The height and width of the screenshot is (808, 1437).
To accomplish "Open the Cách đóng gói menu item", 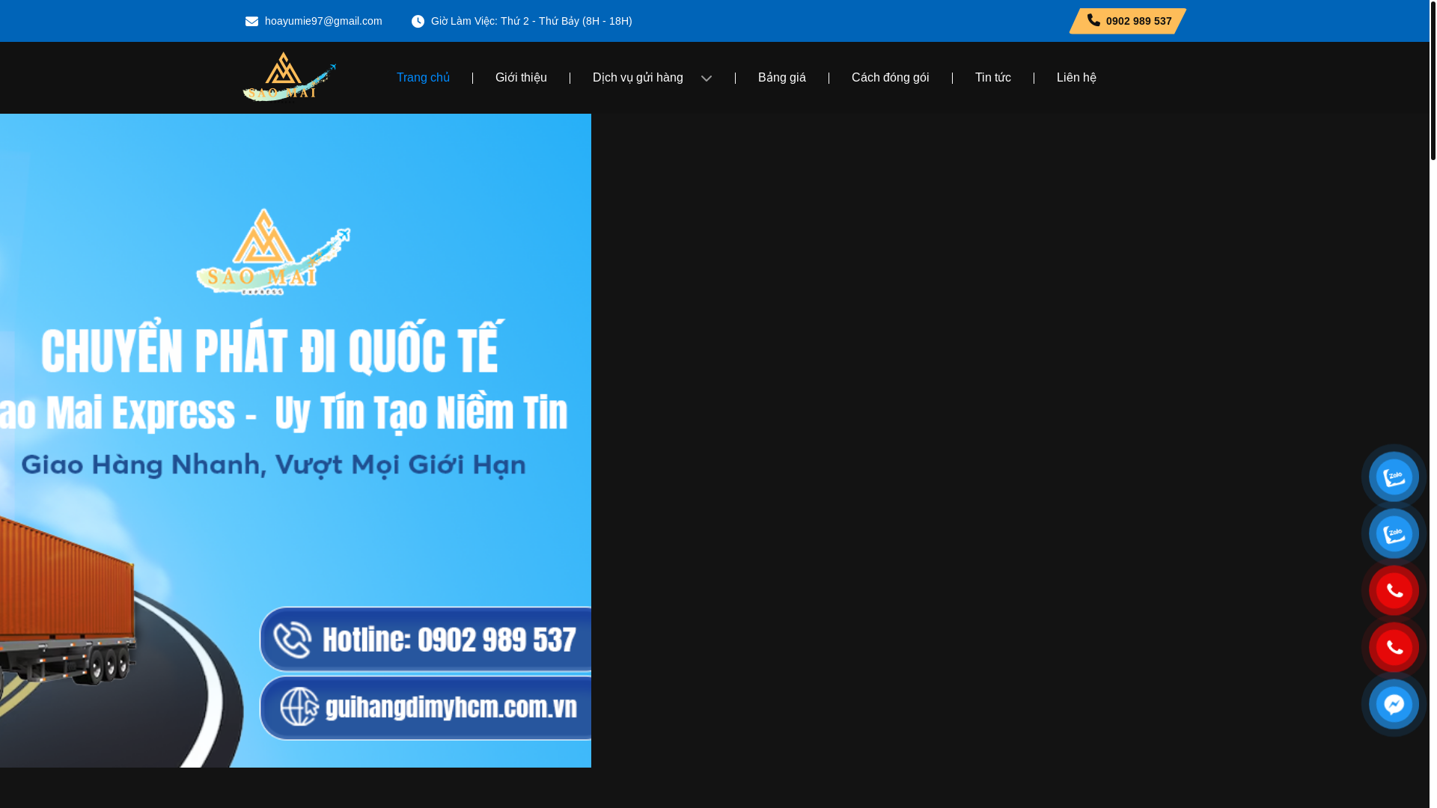I will [x=890, y=78].
